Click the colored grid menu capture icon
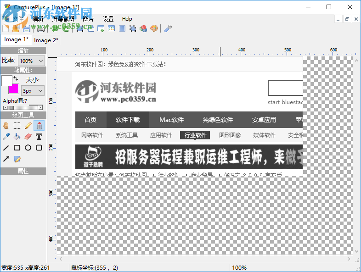361x272 pixels. point(112,28)
